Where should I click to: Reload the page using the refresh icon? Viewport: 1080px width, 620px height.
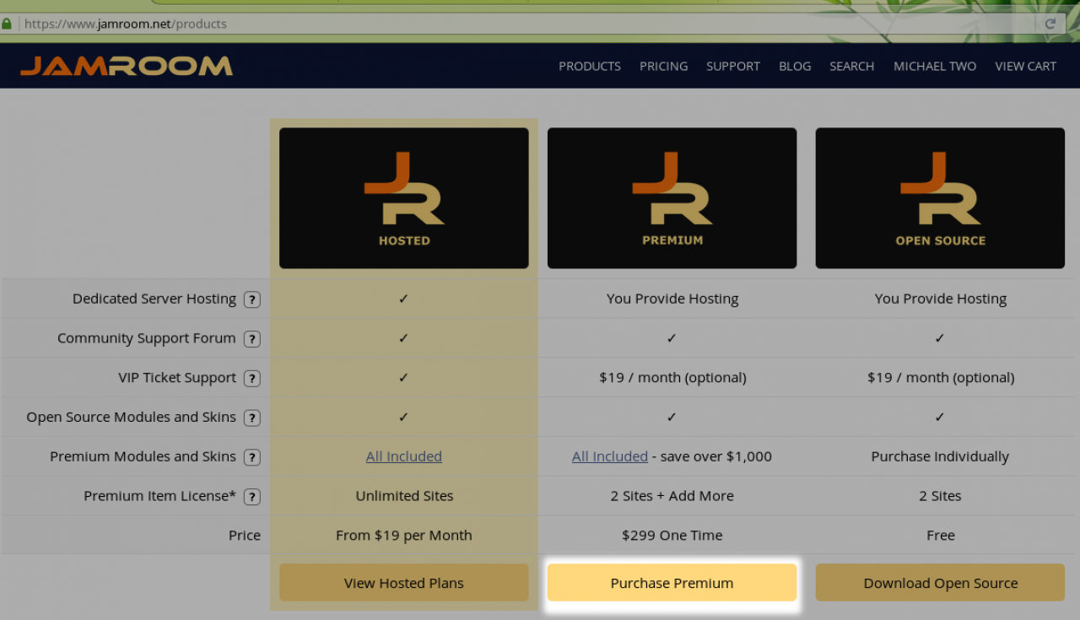tap(1050, 24)
